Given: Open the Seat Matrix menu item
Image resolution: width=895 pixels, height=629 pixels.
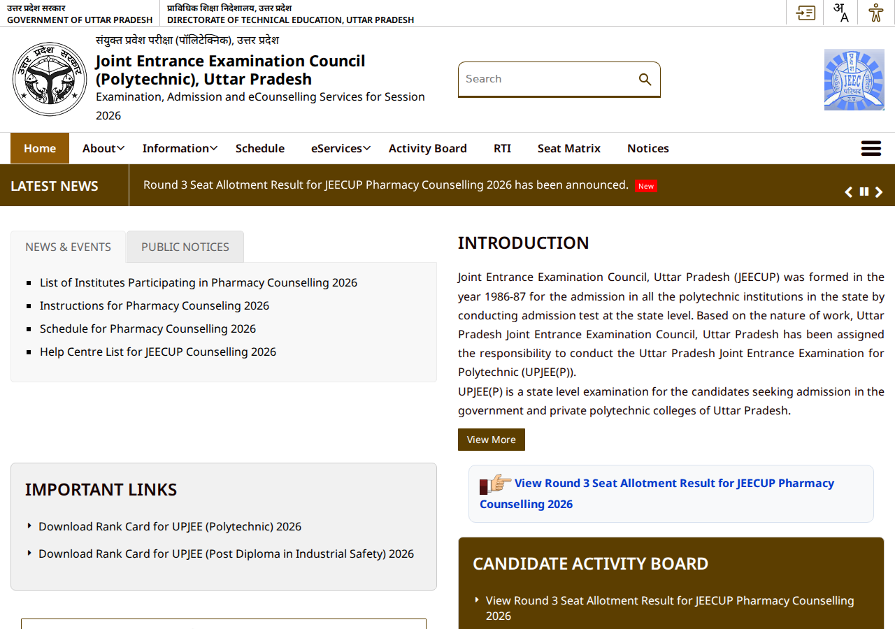Looking at the screenshot, I should [569, 148].
